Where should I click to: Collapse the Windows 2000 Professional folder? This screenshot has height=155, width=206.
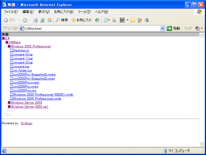(29, 46)
